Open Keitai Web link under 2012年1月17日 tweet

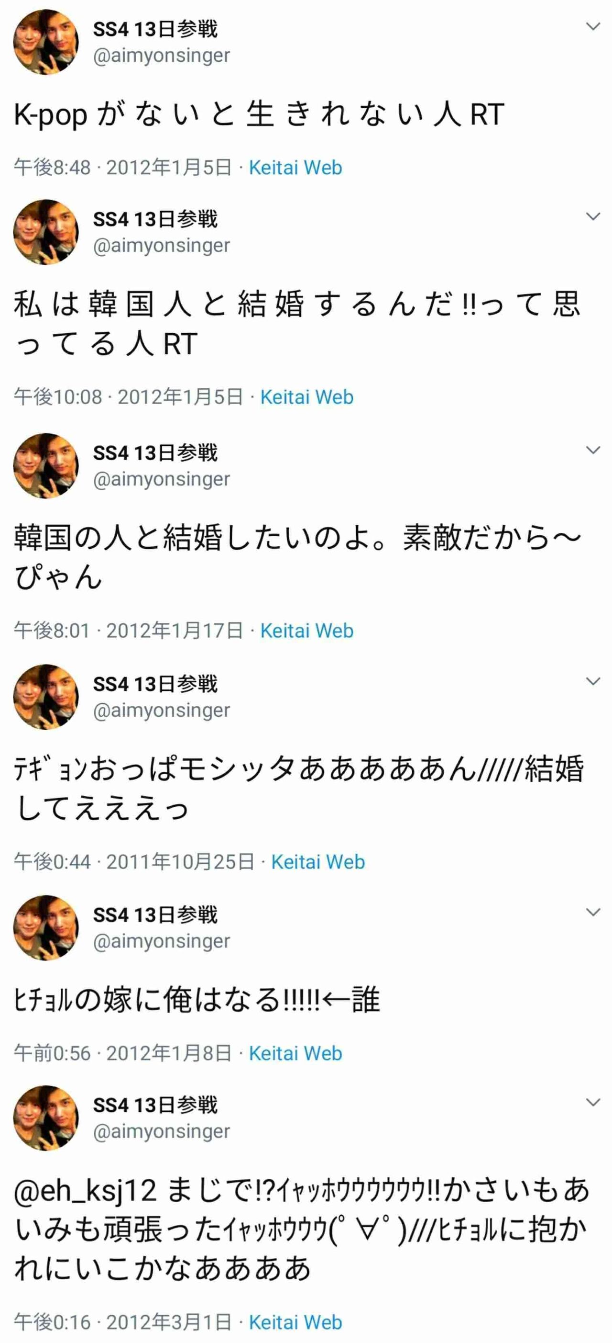307,631
